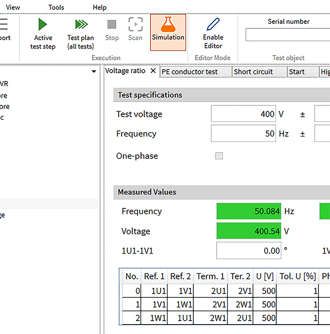Click the Ref. 1 column header
Viewport: 330px width, 334px height.
click(154, 276)
